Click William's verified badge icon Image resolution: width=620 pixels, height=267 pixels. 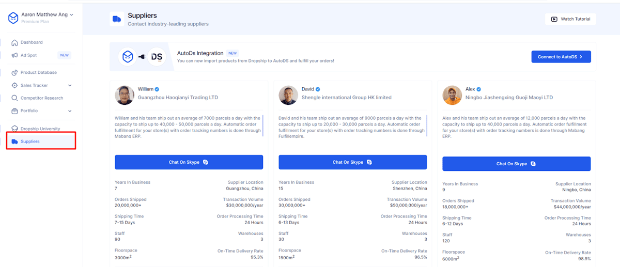[x=157, y=89]
